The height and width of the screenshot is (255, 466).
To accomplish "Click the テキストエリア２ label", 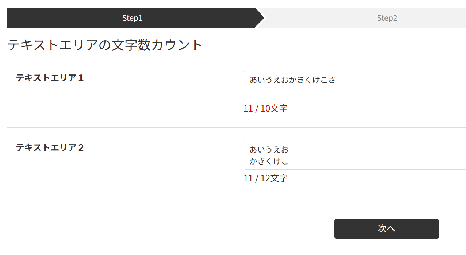I will pyautogui.click(x=50, y=148).
